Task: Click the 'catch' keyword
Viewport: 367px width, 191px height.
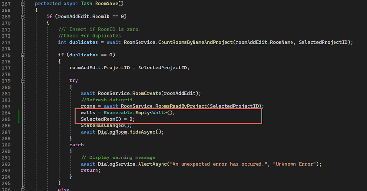Action: (76, 145)
